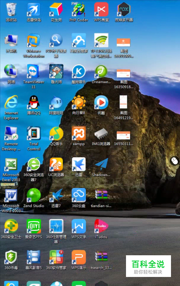Open P2P种子搜索器 shortcut
The width and height of the screenshot is (180, 286).
coord(56,40)
